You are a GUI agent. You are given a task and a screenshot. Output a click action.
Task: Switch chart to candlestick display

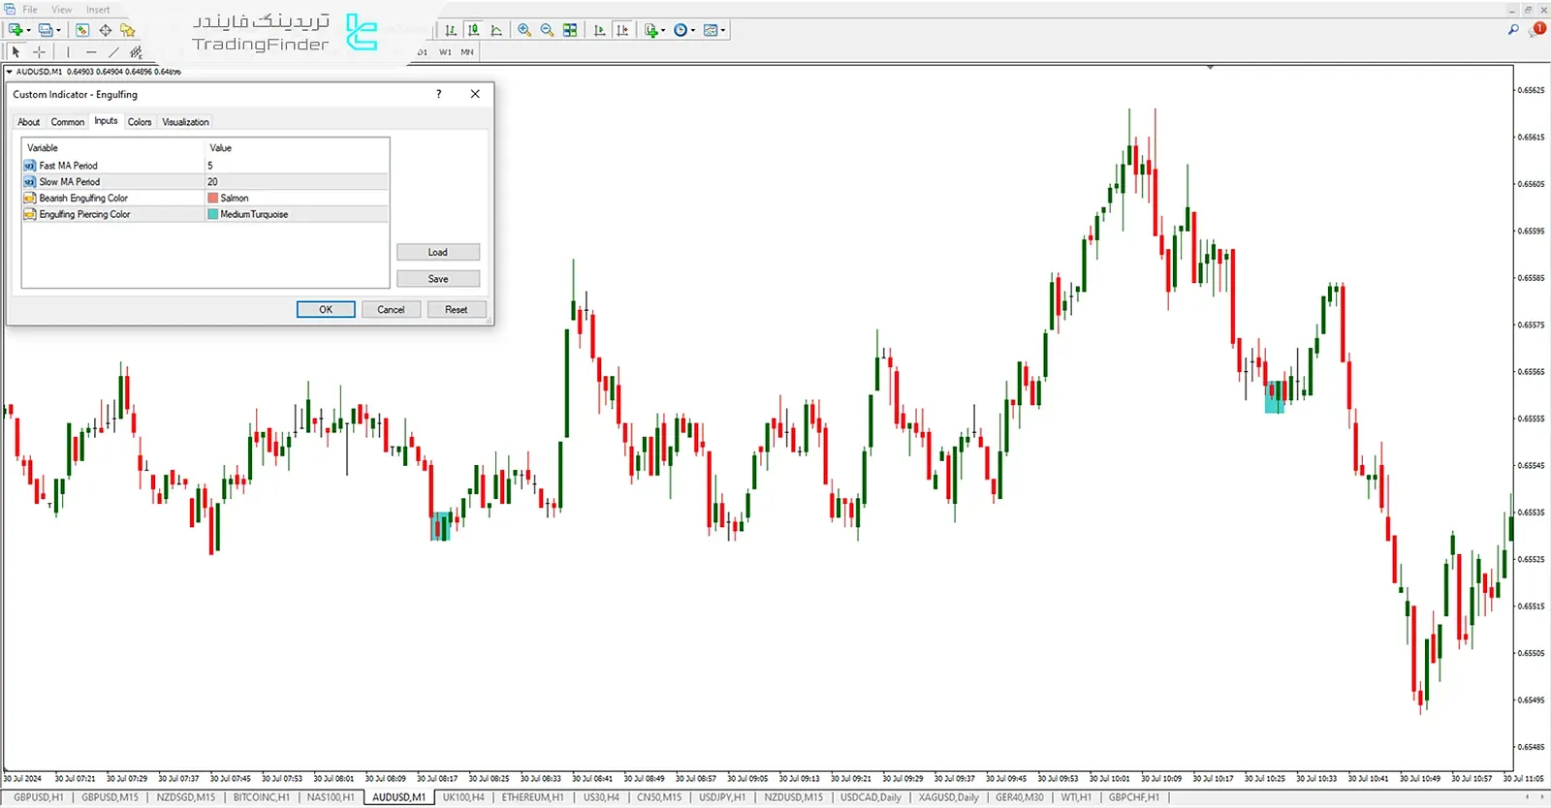(473, 30)
